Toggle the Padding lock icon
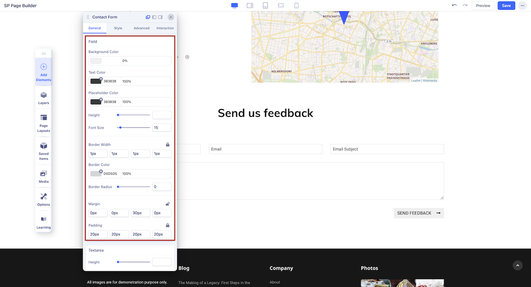Image resolution: width=531 pixels, height=287 pixels. 168,225
